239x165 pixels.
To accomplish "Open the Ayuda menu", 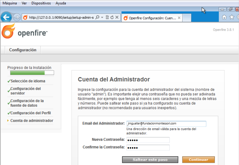I will click(61, 3).
